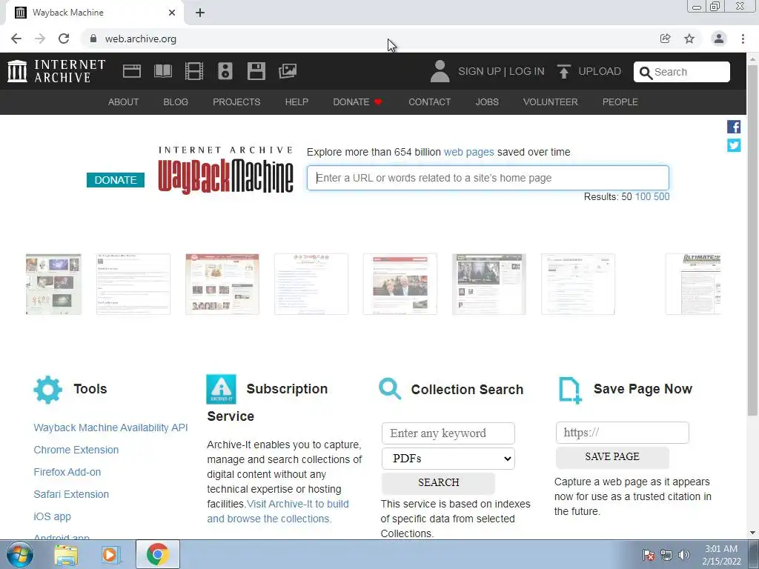Open the Internet Archive home logo
The height and width of the screenshot is (569, 759).
click(x=56, y=71)
